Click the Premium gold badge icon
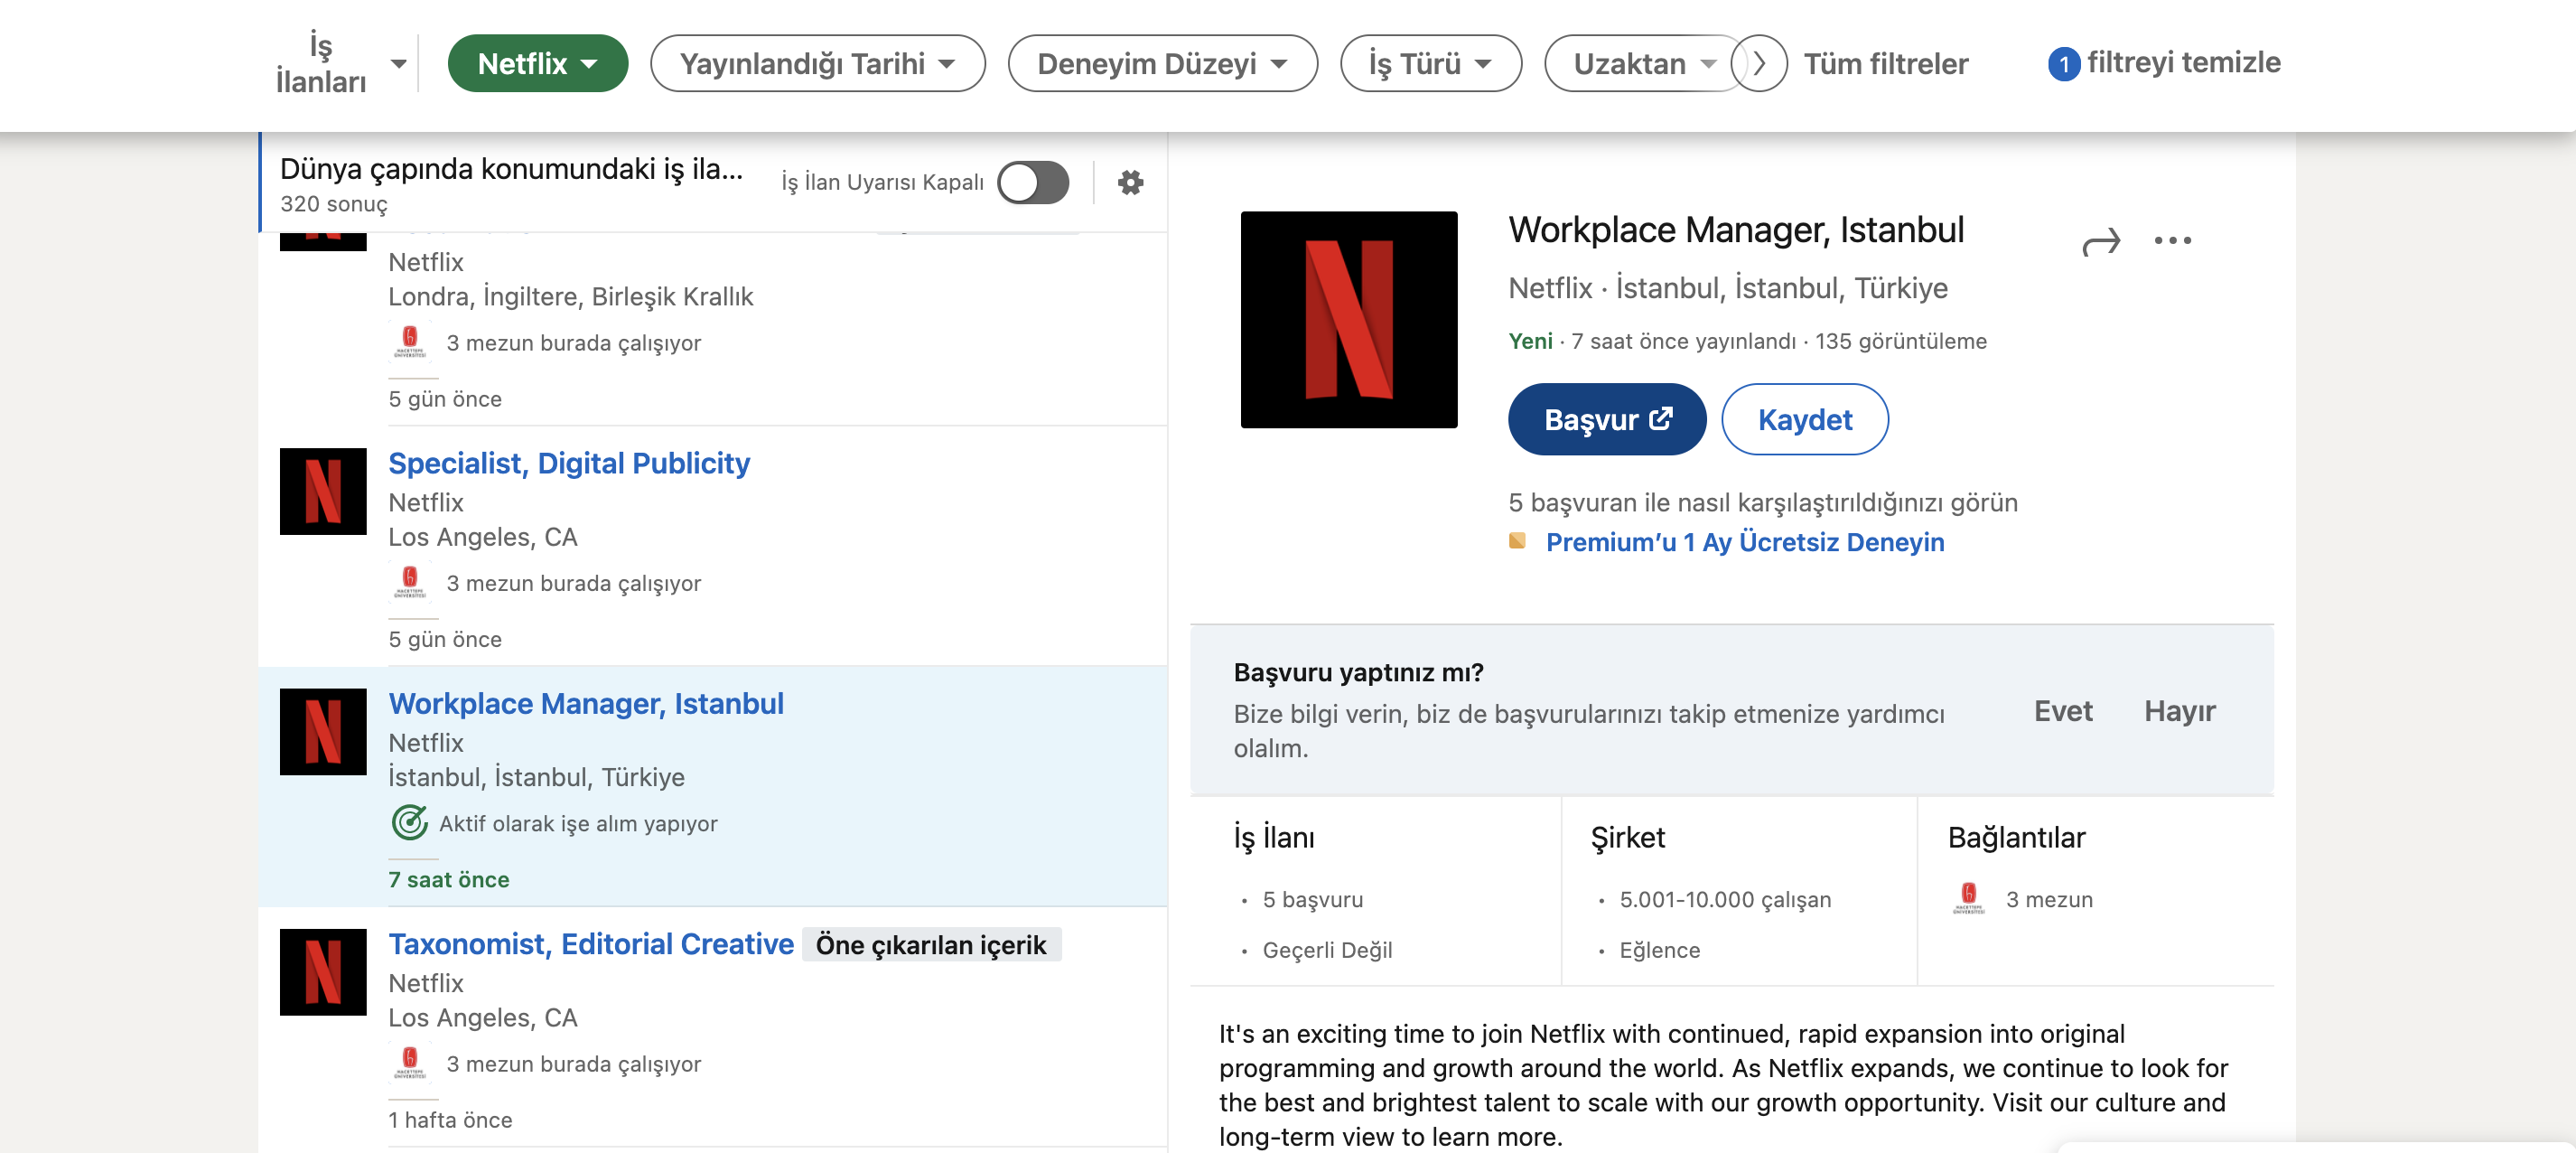Screen dimensions: 2576x1153 (x=1517, y=541)
